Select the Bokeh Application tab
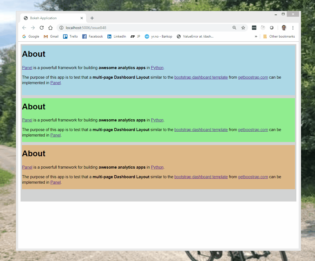The width and height of the screenshot is (315, 261). pos(53,18)
